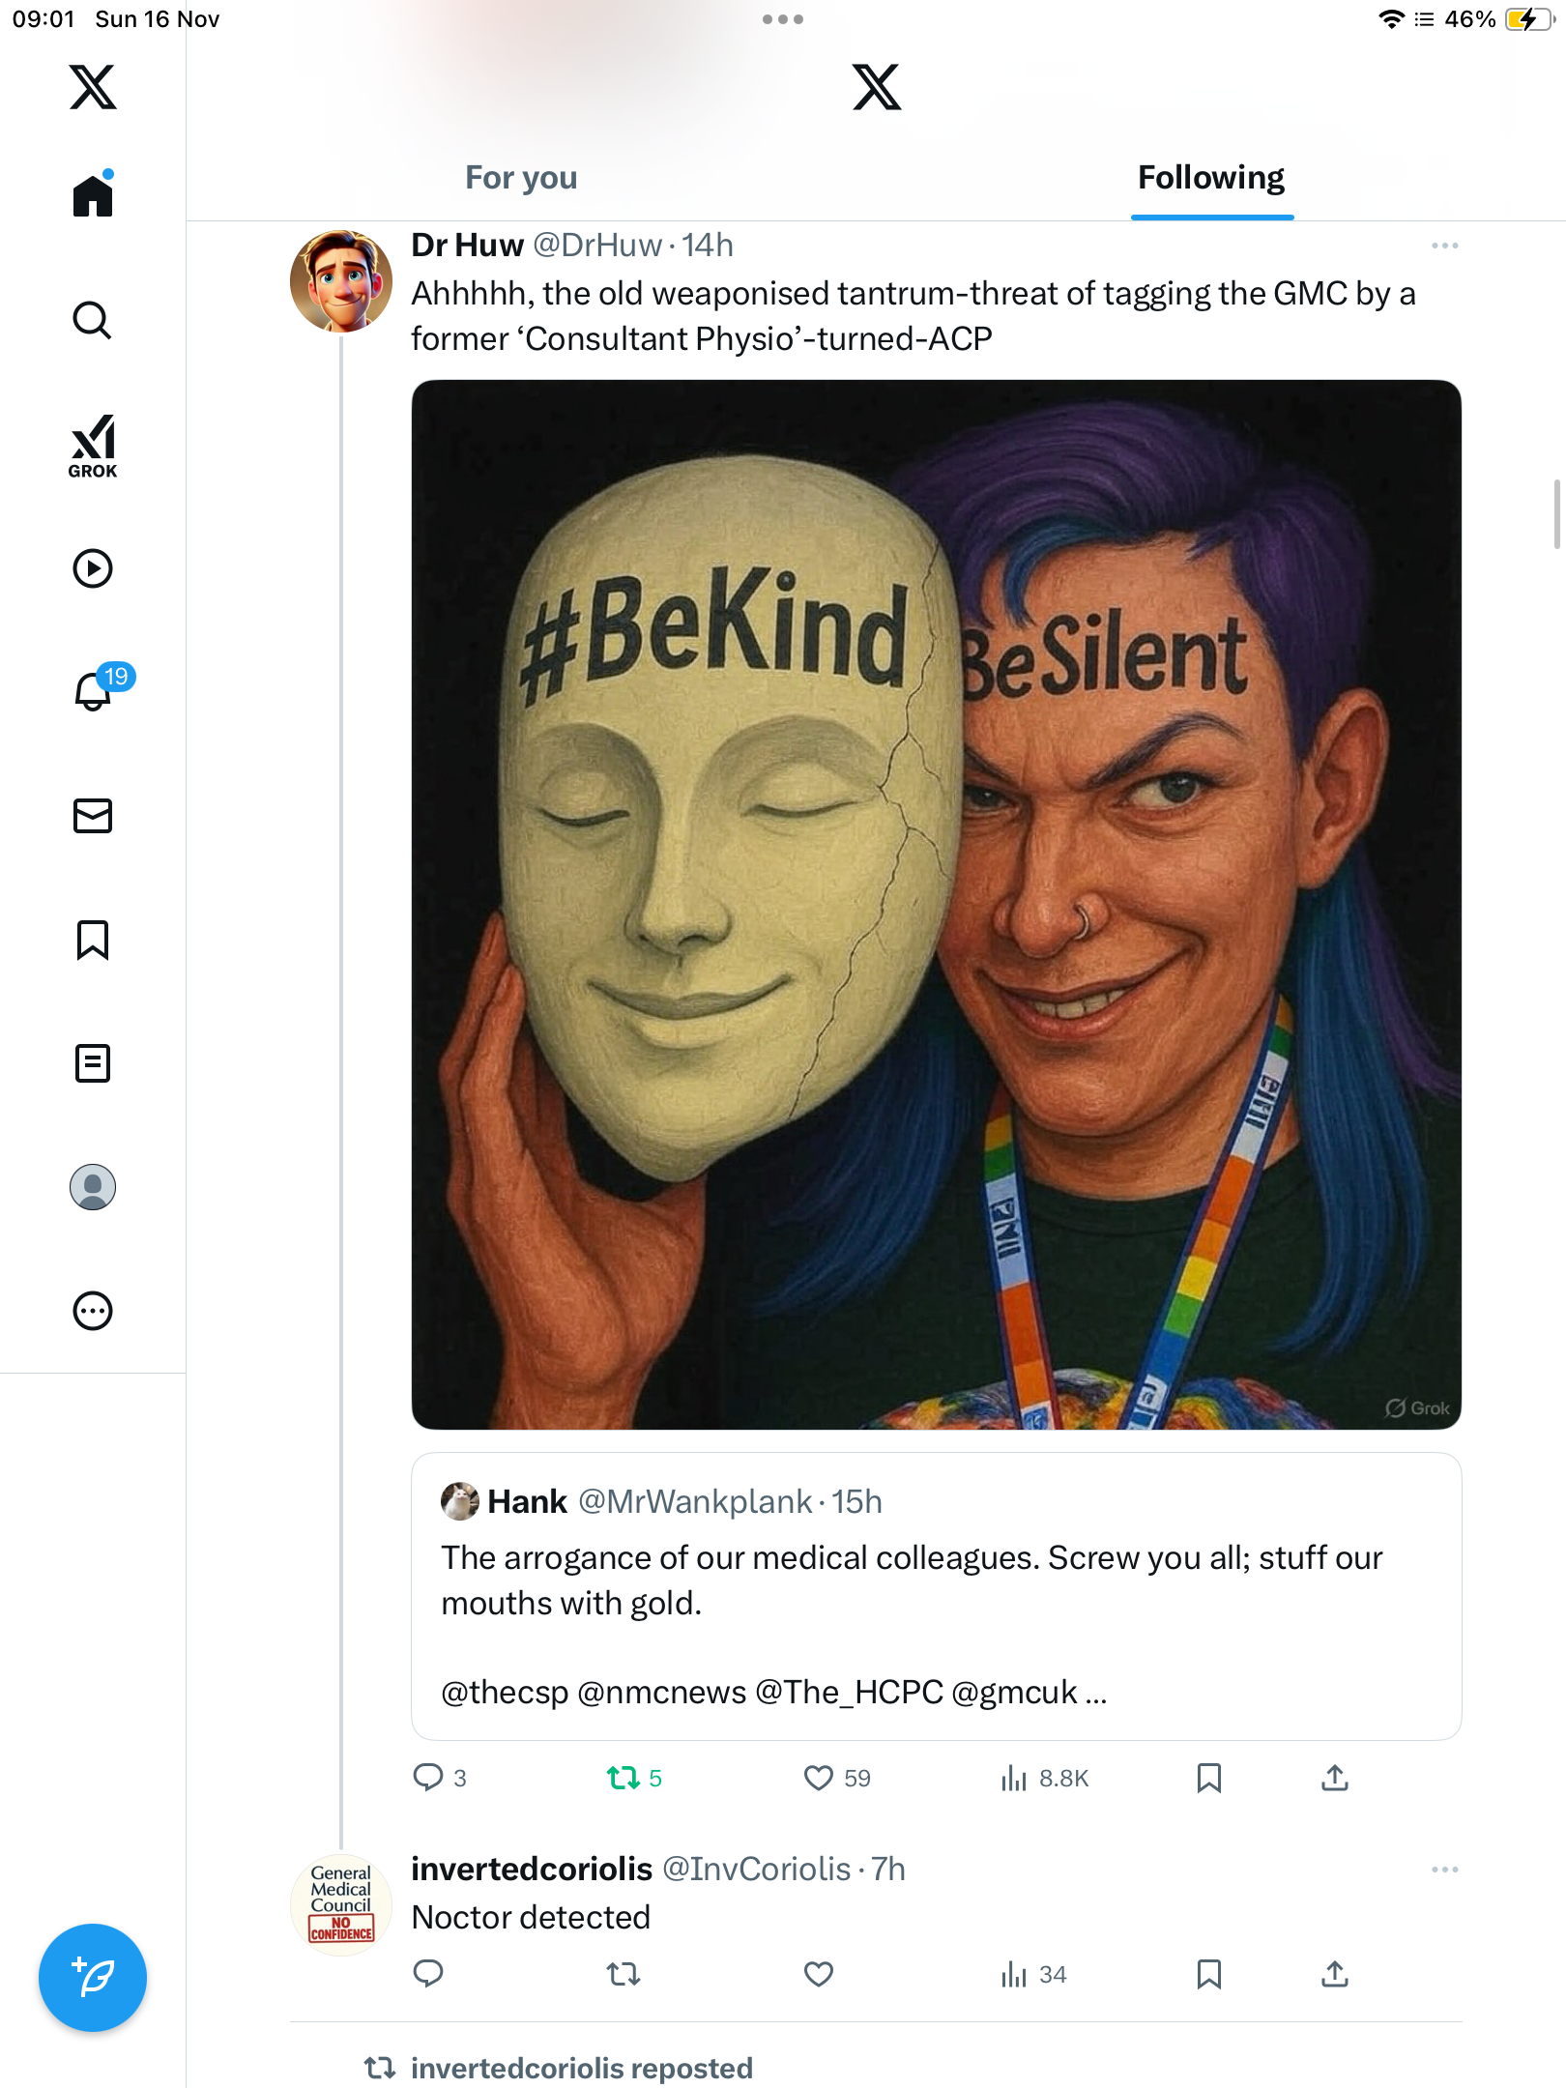This screenshot has width=1566, height=2088.
Task: Select the Following tab
Action: pos(1210,178)
